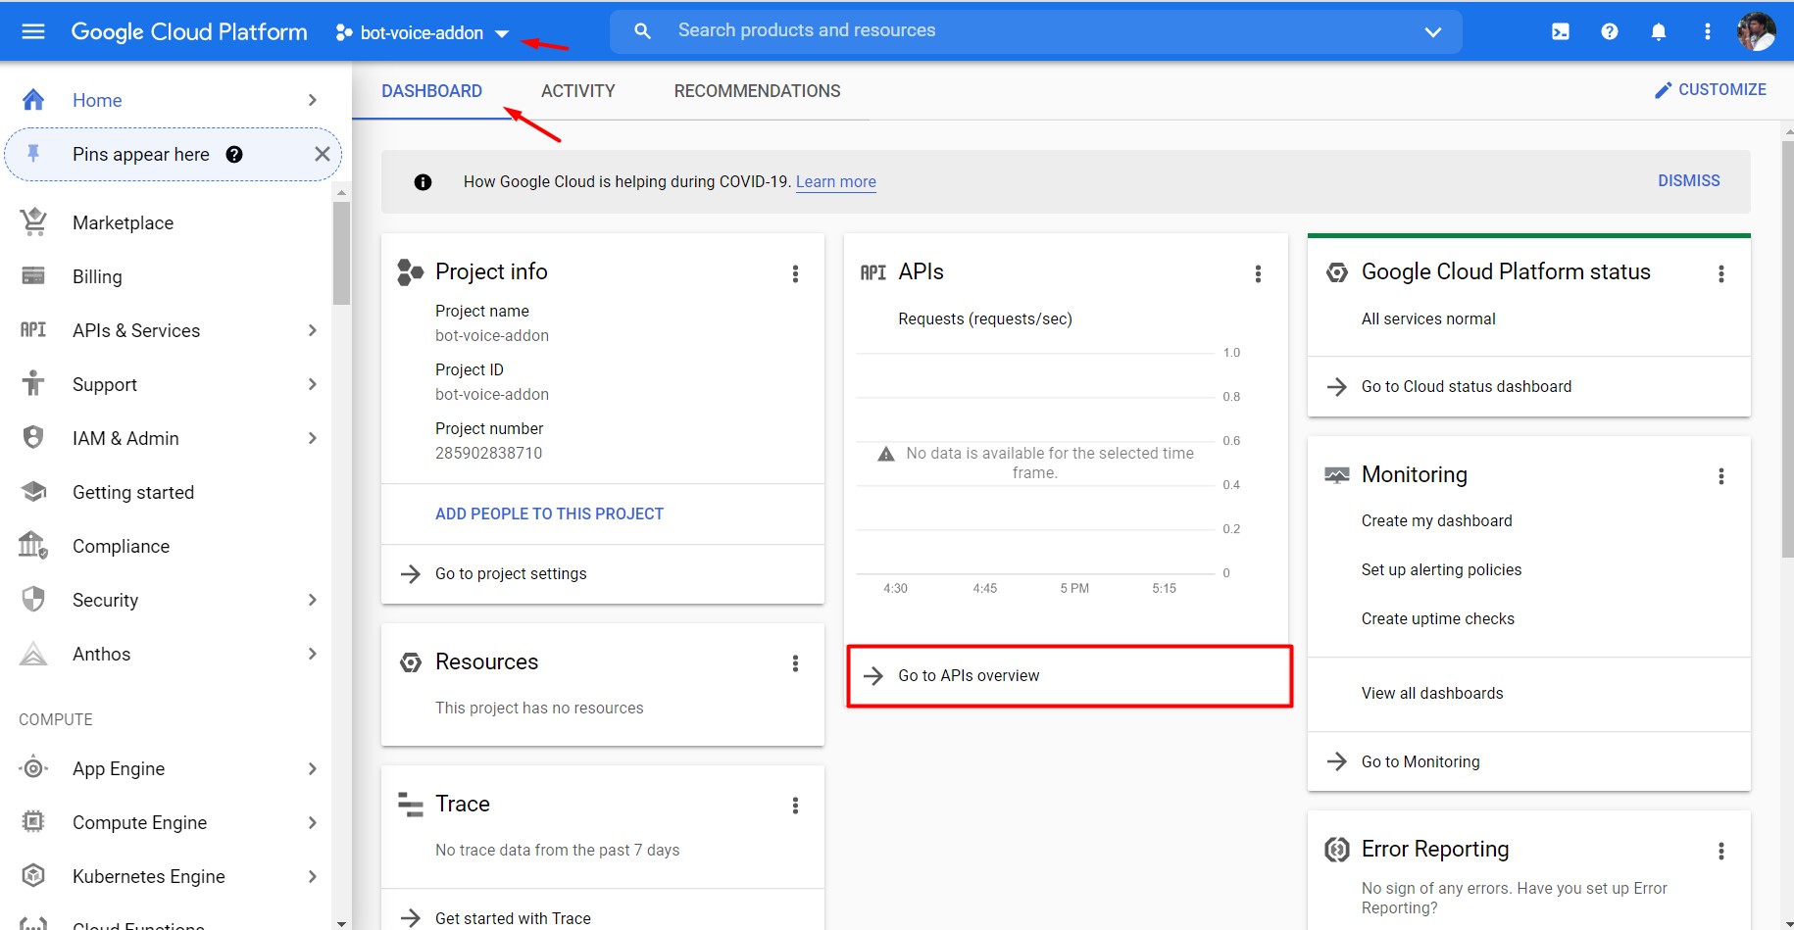Open bot-voice-addon project selector dropdown

(x=423, y=32)
